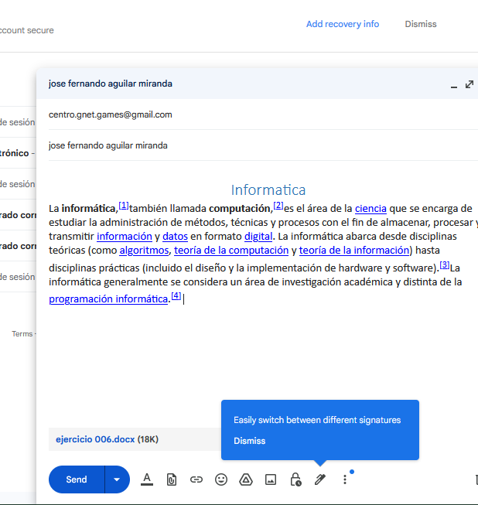Open the algoritmos hyperlink
This screenshot has height=505, width=478.
[144, 251]
